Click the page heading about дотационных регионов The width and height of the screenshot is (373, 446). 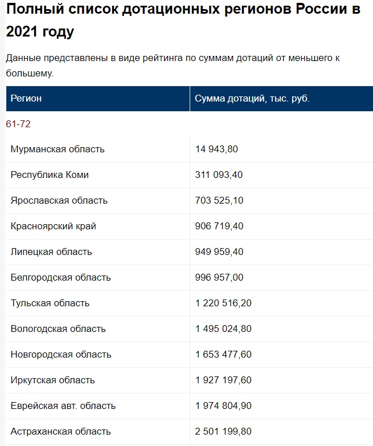183,20
